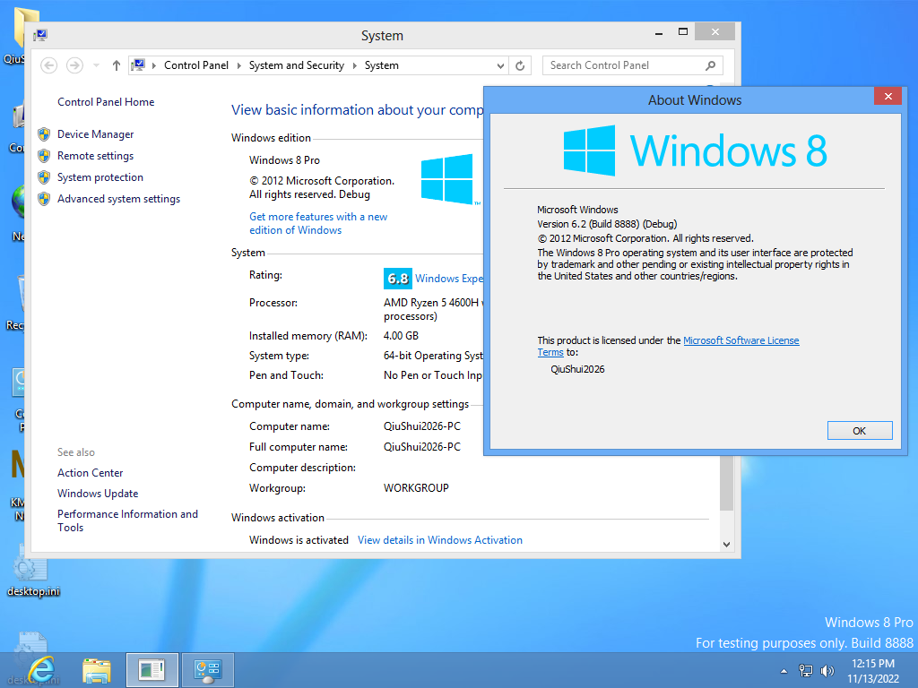This screenshot has width=918, height=688.
Task: Click the Windows 8 Pro edition text
Action: click(284, 160)
